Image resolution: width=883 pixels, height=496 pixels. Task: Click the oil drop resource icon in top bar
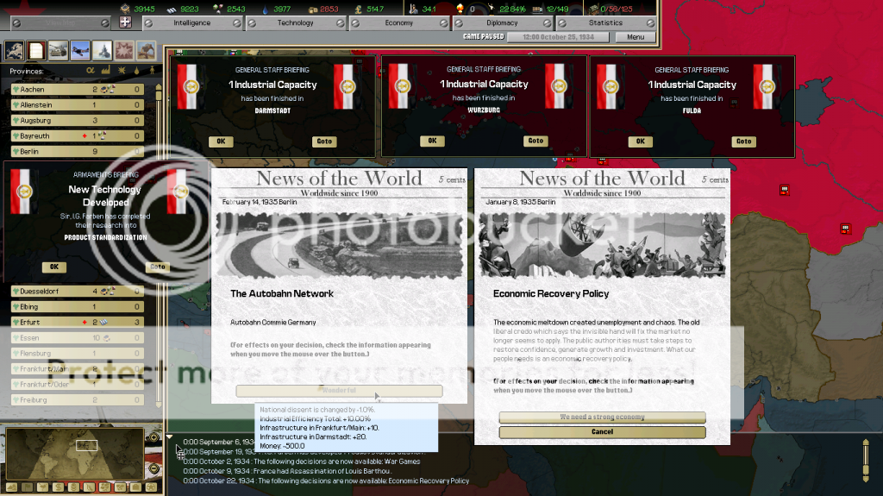[x=266, y=9]
